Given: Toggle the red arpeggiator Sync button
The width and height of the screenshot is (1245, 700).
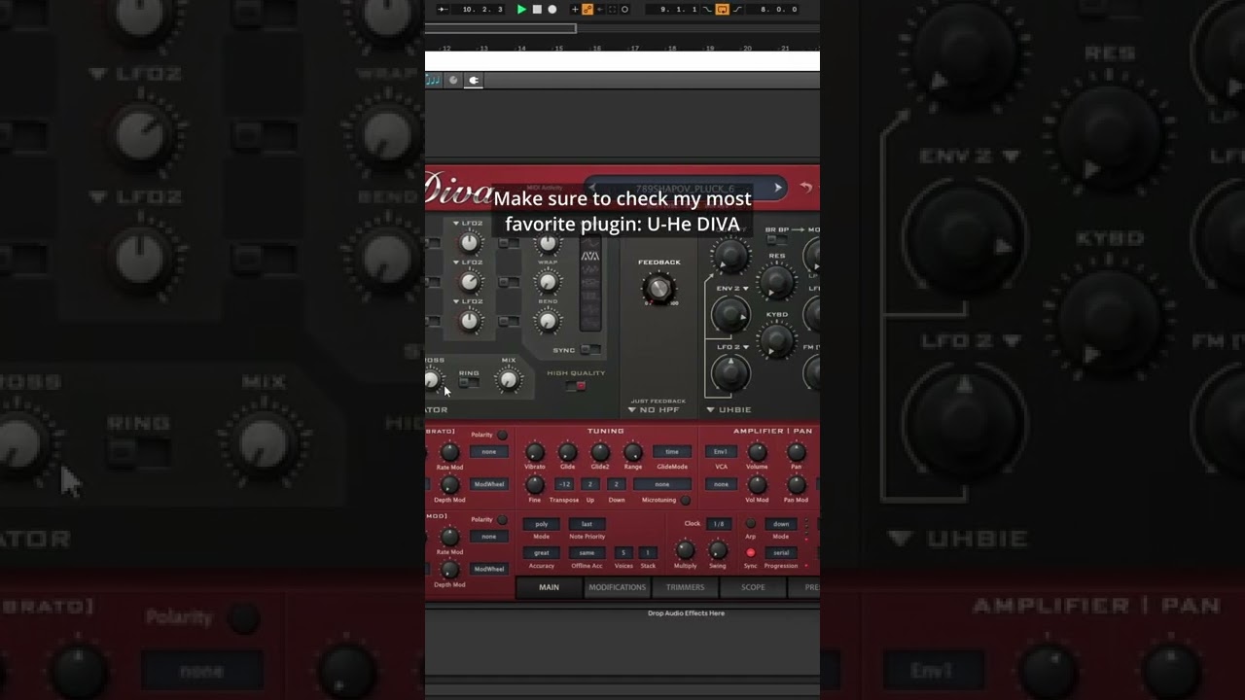Looking at the screenshot, I should tap(750, 552).
